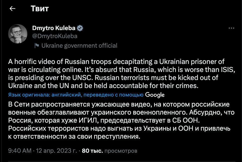The image size is (242, 162).
Task: Click the English tweet text body
Action: 120,73
